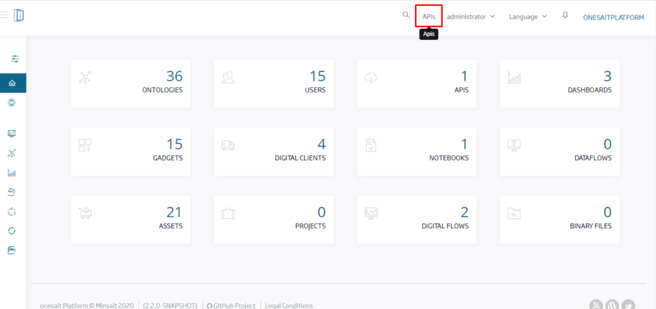Click the Ontologies card network icon

85,78
